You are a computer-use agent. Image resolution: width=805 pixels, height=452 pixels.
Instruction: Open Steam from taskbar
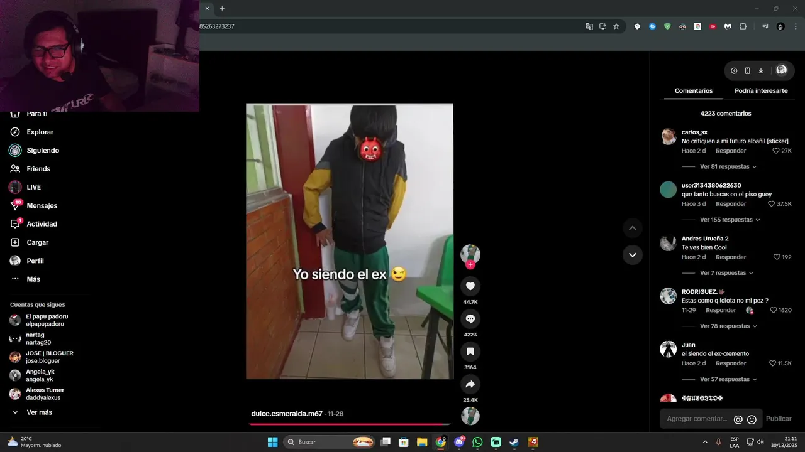click(514, 442)
